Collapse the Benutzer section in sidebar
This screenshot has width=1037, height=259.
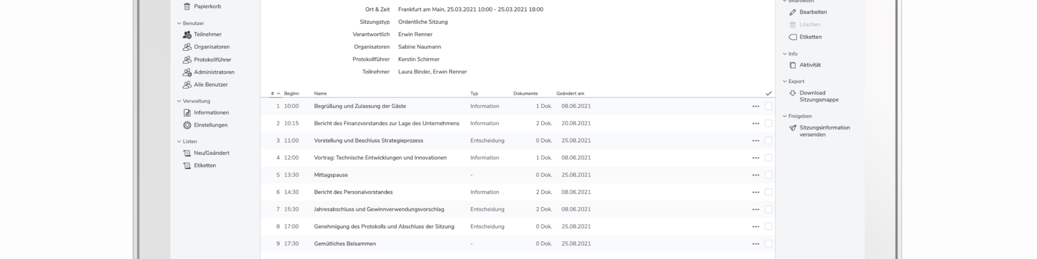coord(179,24)
